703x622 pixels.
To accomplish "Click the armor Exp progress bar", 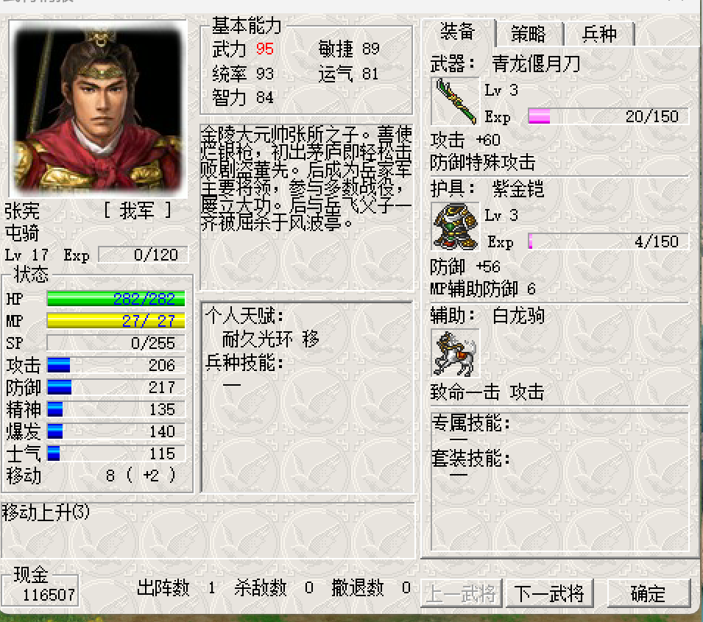I will (608, 241).
